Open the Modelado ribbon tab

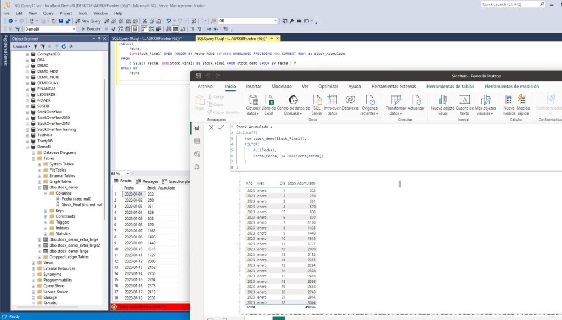pyautogui.click(x=282, y=86)
